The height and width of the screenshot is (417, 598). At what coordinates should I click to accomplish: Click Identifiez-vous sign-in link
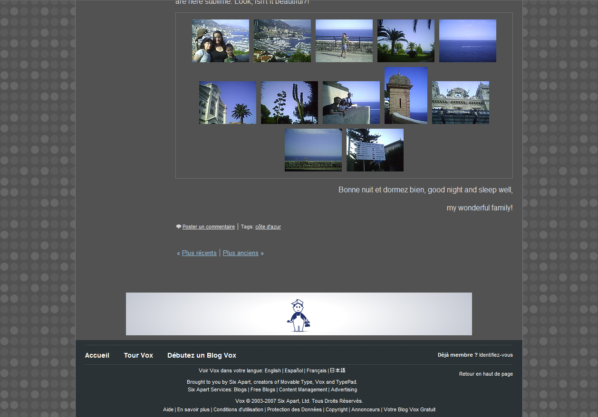click(496, 355)
